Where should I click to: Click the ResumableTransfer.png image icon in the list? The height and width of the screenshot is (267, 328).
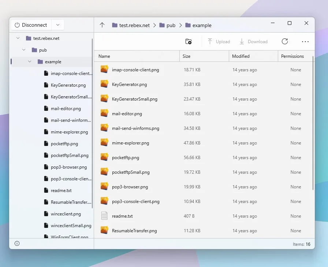pyautogui.click(x=104, y=230)
